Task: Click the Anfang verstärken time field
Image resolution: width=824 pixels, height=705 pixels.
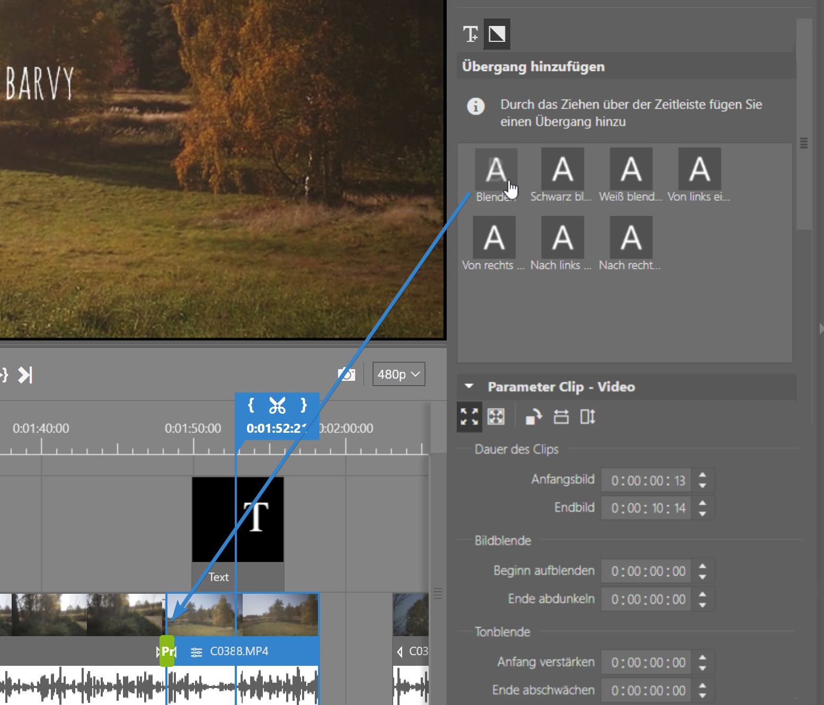Action: [646, 662]
